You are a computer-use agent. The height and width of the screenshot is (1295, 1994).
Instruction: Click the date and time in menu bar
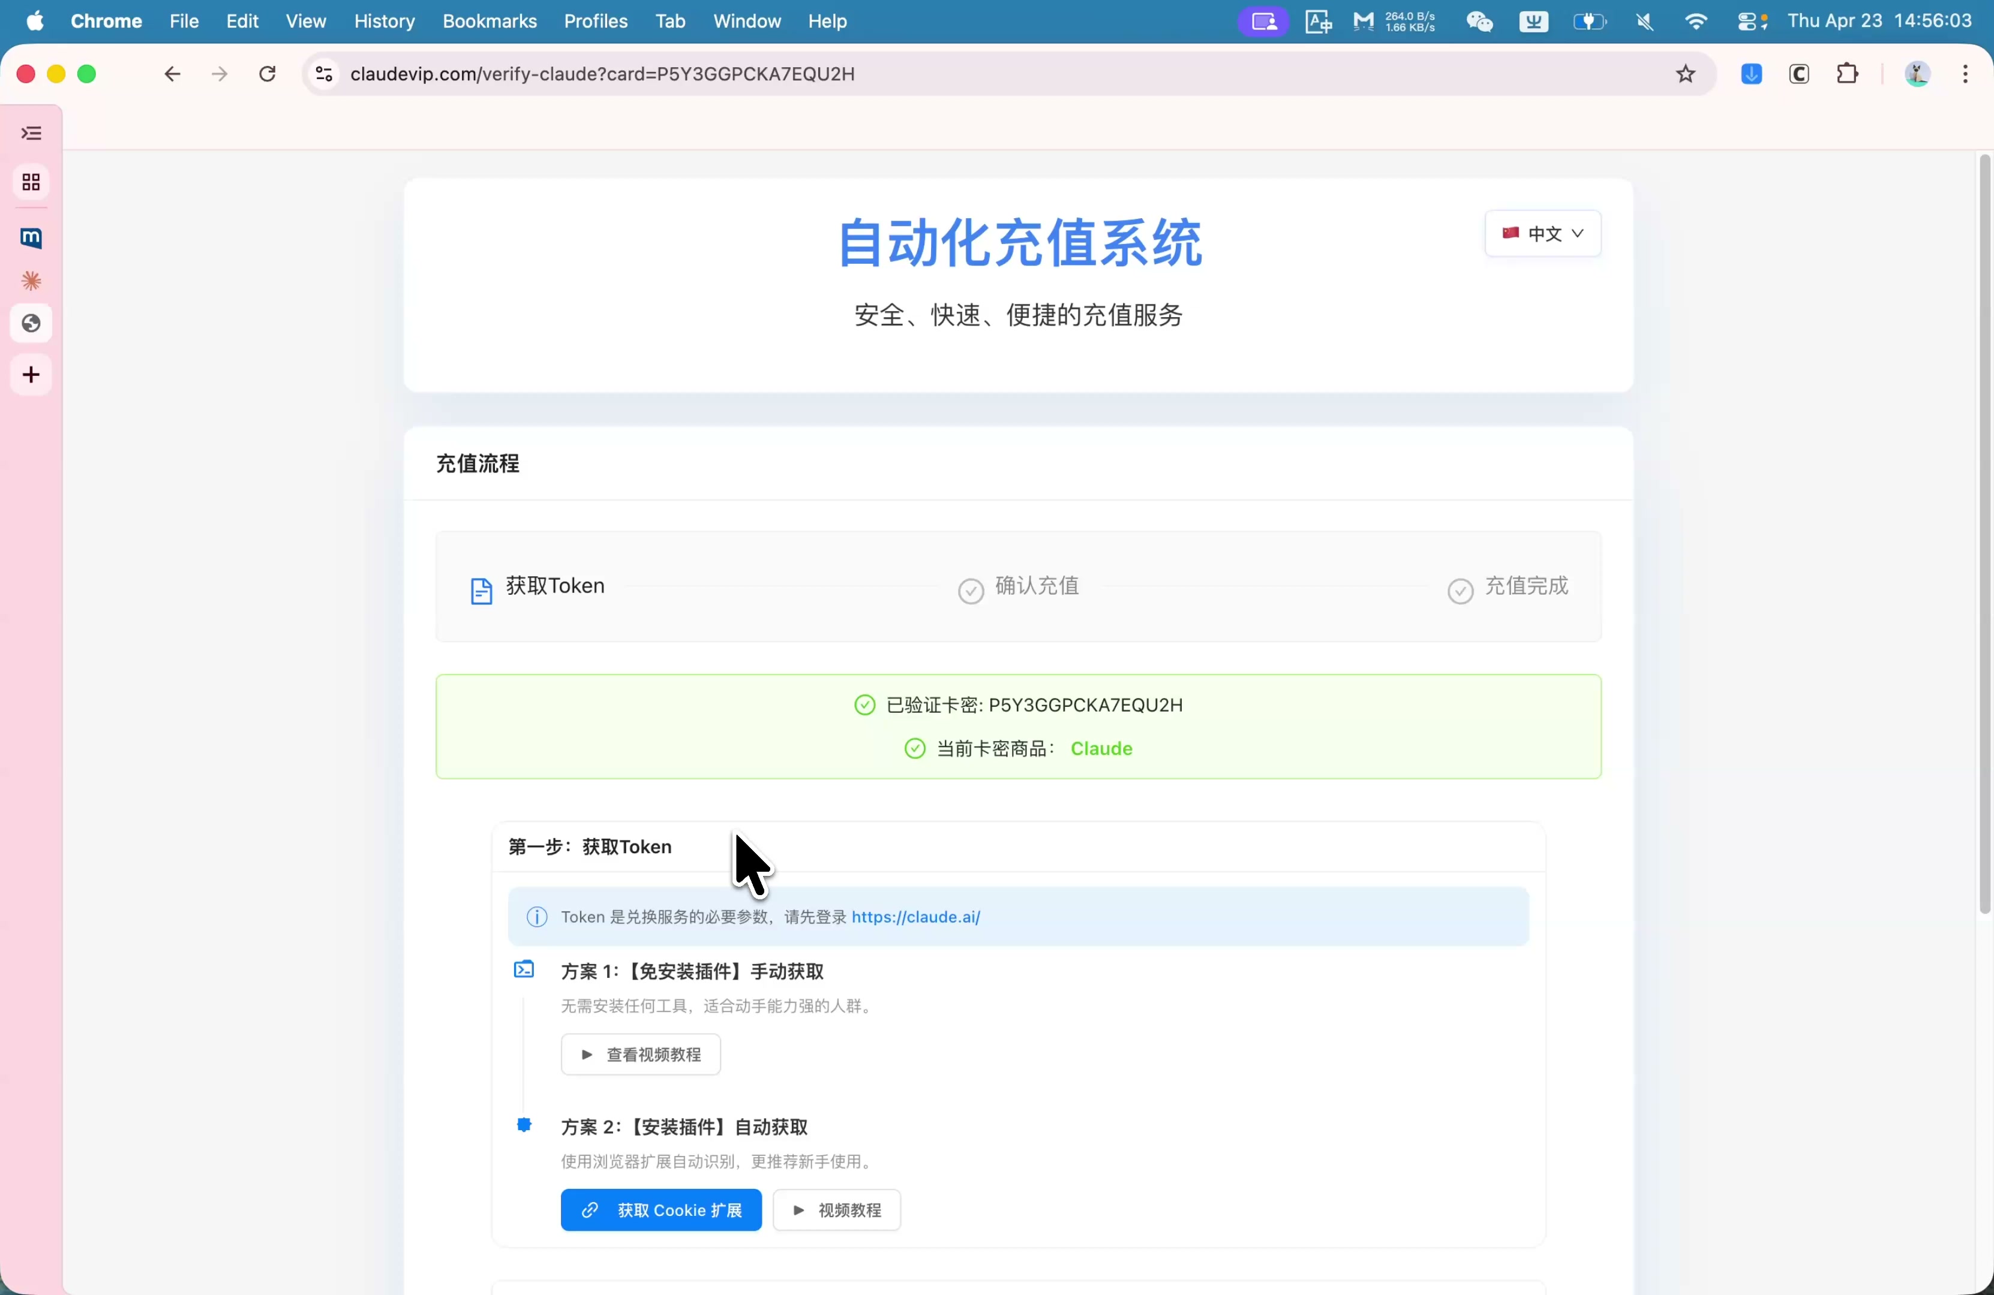click(1879, 21)
